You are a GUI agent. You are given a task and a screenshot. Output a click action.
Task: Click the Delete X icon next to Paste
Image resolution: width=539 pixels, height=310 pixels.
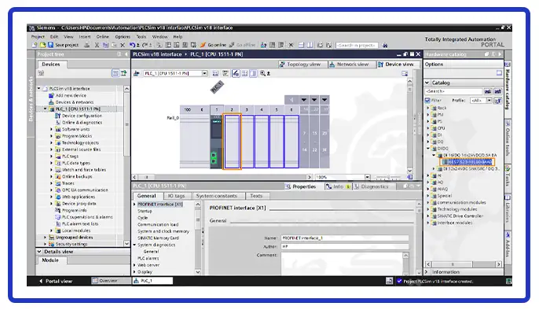click(x=123, y=45)
